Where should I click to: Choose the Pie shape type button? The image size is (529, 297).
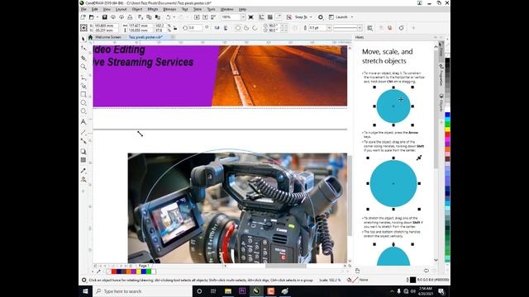point(246,28)
